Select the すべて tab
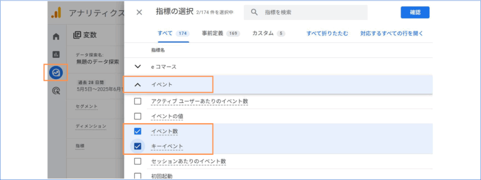The height and width of the screenshot is (180, 481). pyautogui.click(x=173, y=33)
